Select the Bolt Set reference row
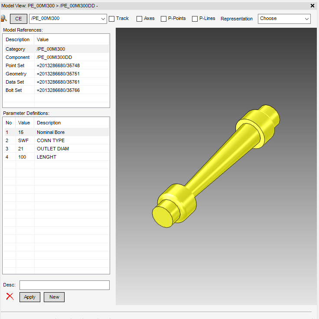The image size is (319, 319). coord(56,90)
